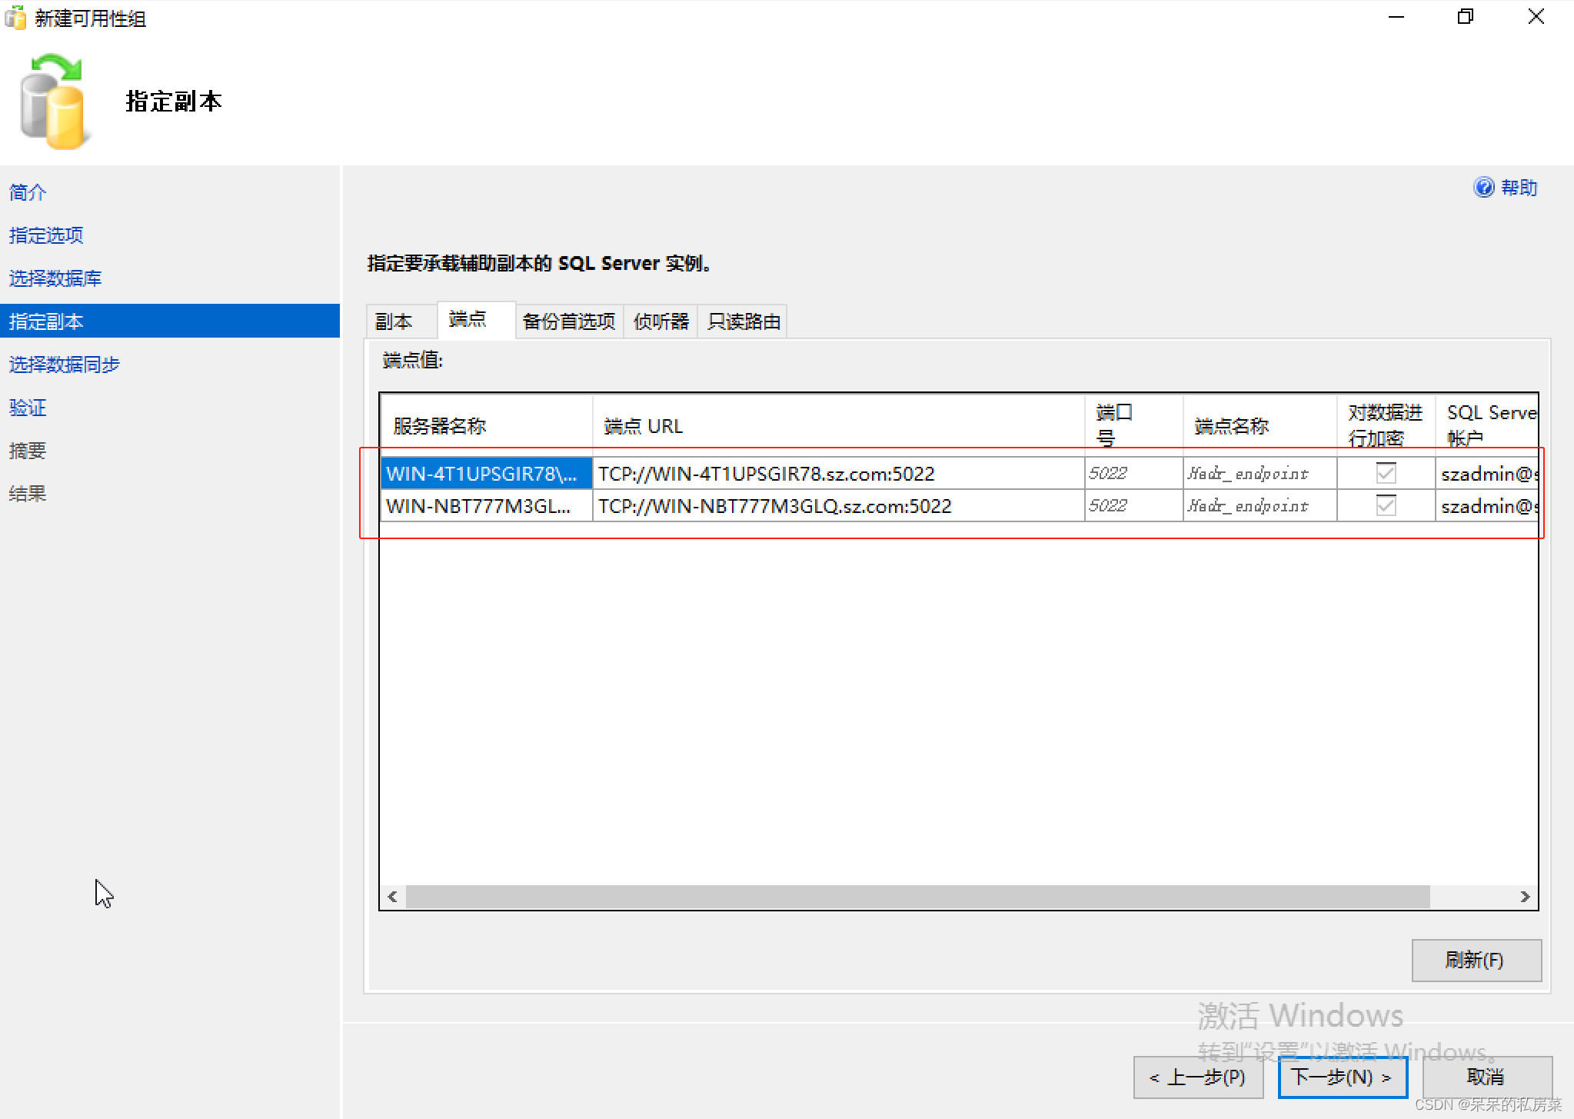Click endpoint URL TCP://WIN-NBT777M3GLQ.sz.com:5022
The width and height of the screenshot is (1574, 1119).
(837, 505)
